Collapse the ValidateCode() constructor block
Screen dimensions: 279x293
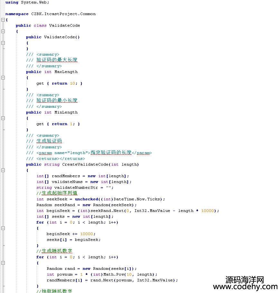(x=3, y=43)
